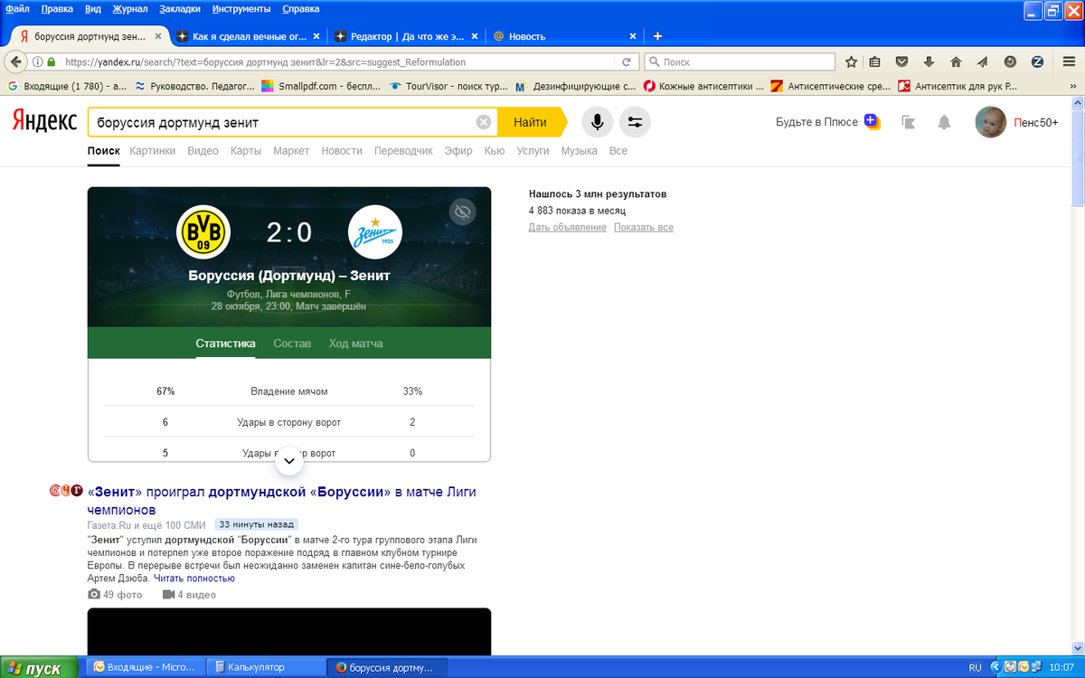Viewport: 1085px width, 678px height.
Task: Show more bookmarks with the double chevron
Action: pyautogui.click(x=1073, y=87)
